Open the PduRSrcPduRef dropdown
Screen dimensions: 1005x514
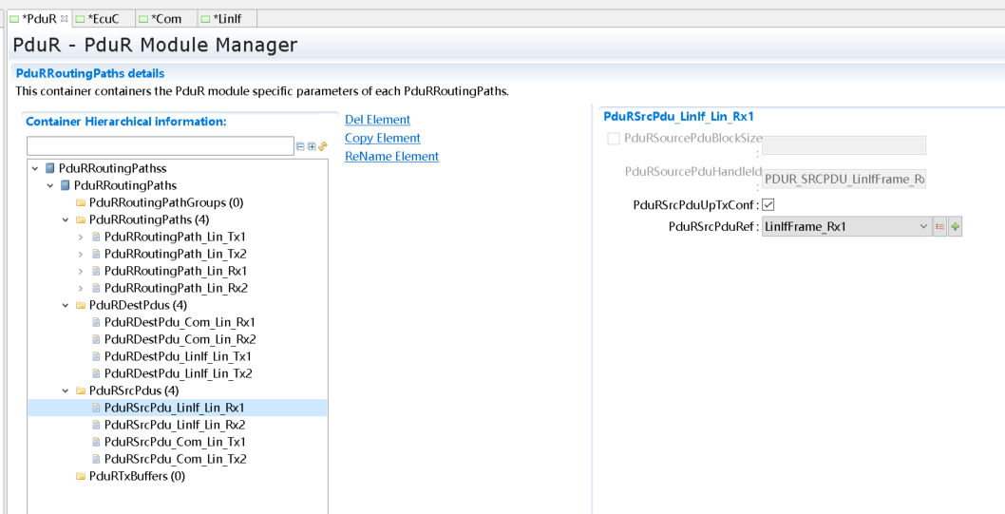tap(924, 227)
